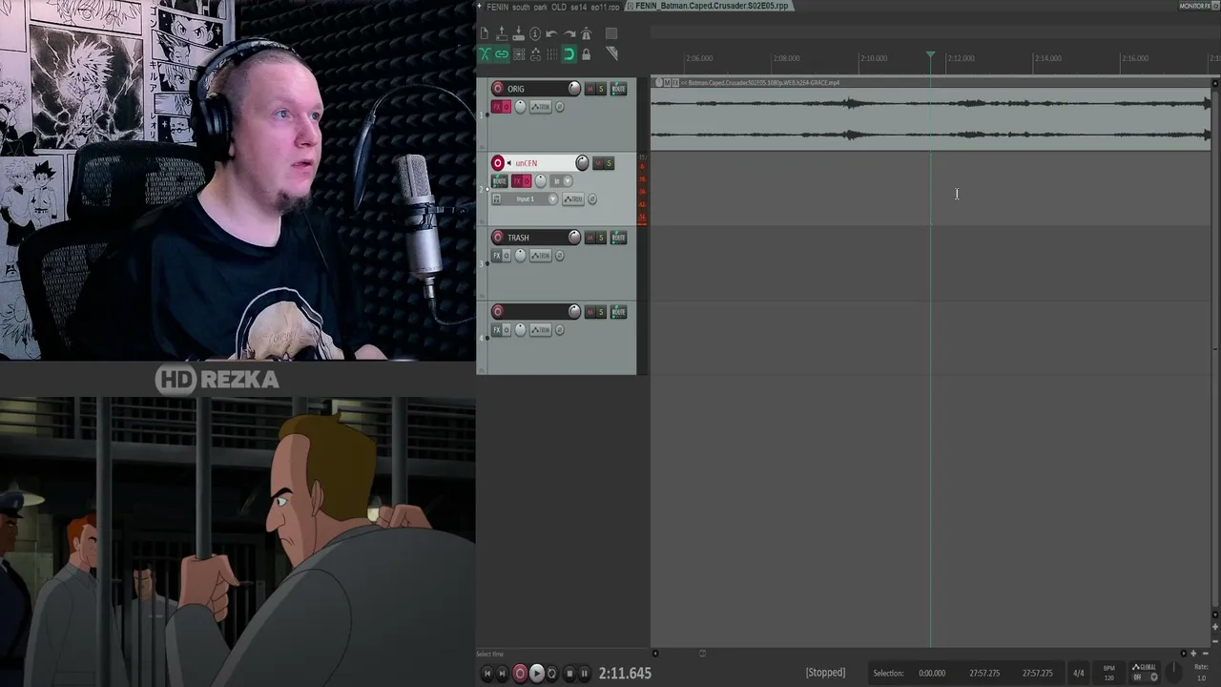The image size is (1221, 687).
Task: Toggle ripple editing mode
Action: [518, 54]
